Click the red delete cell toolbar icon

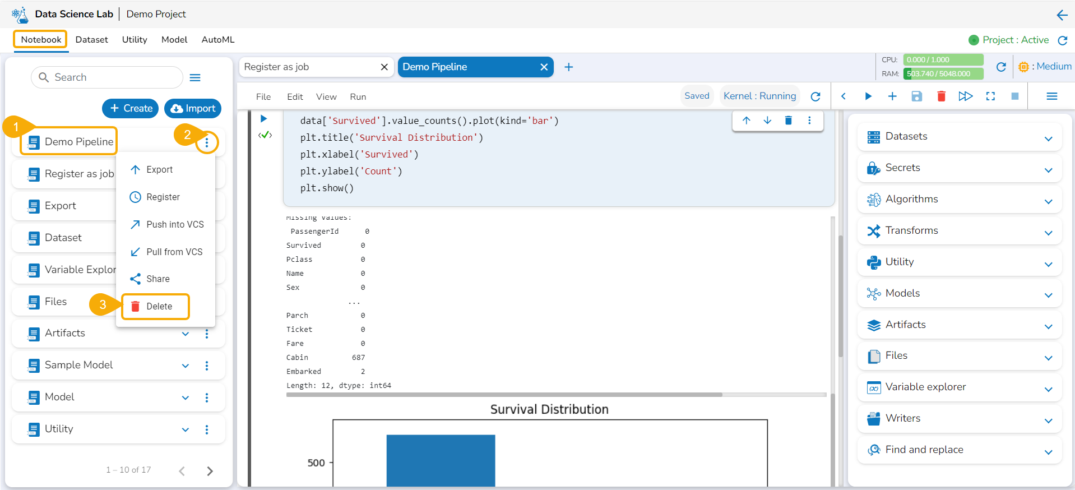[941, 96]
